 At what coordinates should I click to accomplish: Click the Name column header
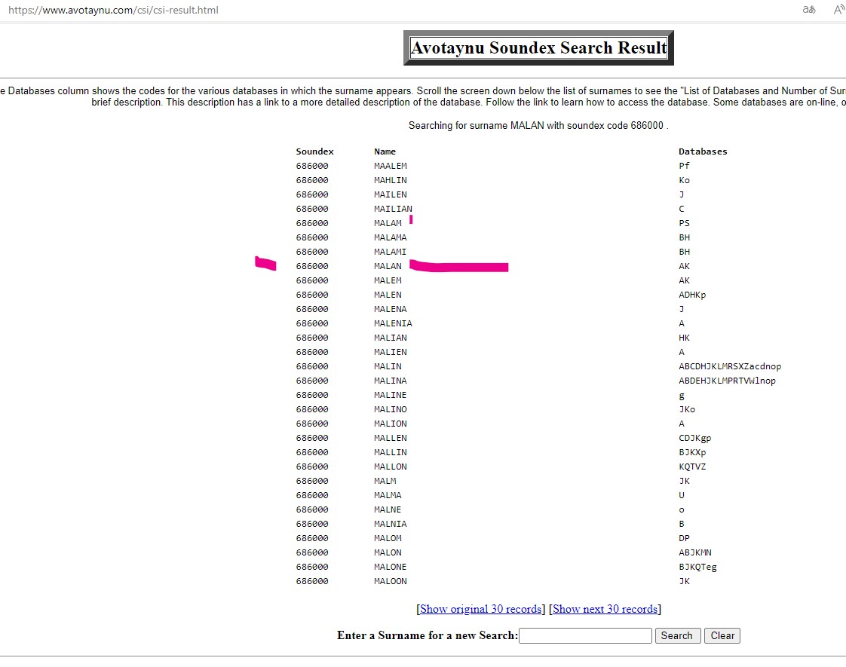pyautogui.click(x=385, y=151)
